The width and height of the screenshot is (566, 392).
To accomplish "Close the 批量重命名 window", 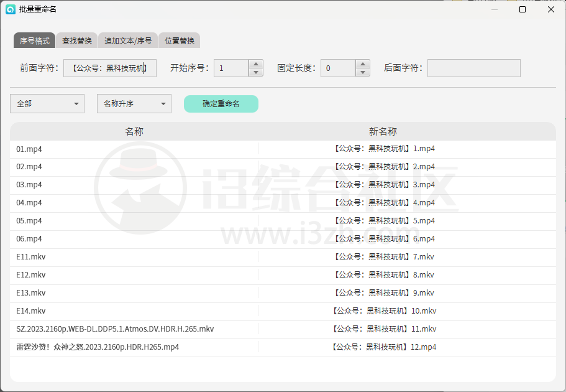I will (x=551, y=9).
